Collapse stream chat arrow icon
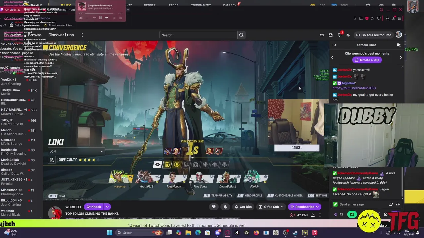 pyautogui.click(x=335, y=45)
